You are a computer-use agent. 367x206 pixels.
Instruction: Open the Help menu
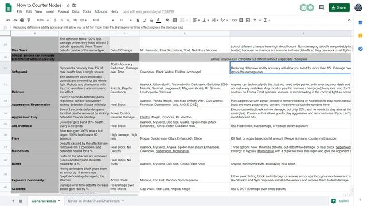[x=114, y=11]
